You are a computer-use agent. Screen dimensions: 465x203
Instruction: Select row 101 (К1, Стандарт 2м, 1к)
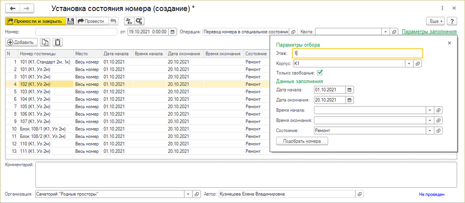coord(138,62)
